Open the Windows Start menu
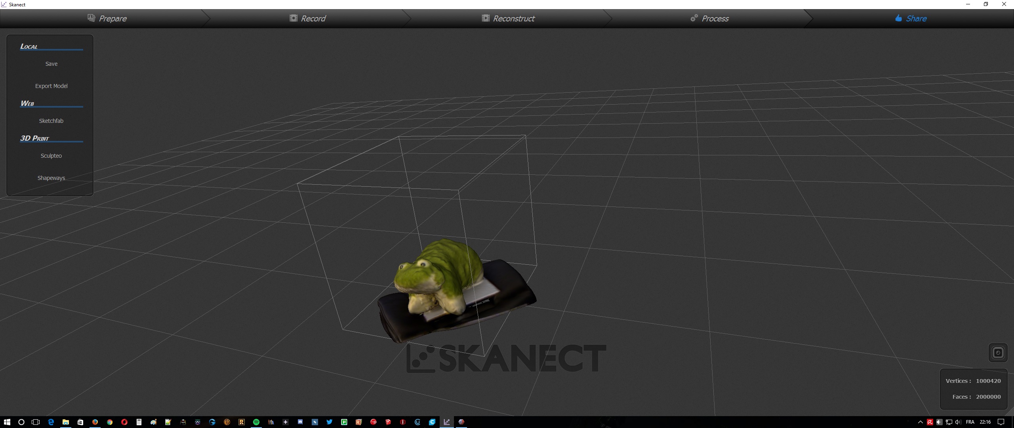 tap(7, 422)
